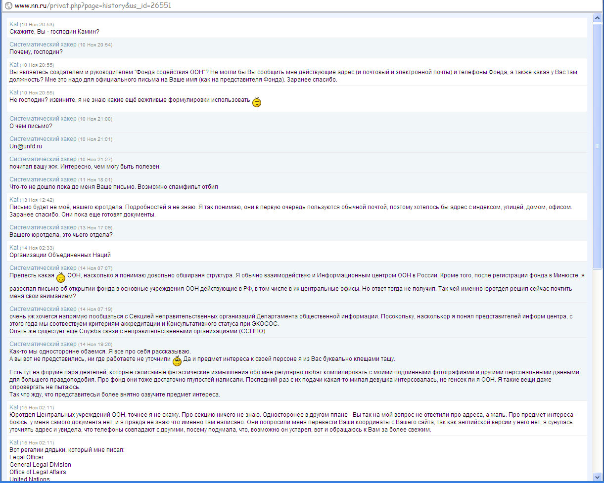This screenshot has height=483, width=604.
Task: Open "Систематический хакер" name at 10 Ноя 21:01
Action: 43,139
